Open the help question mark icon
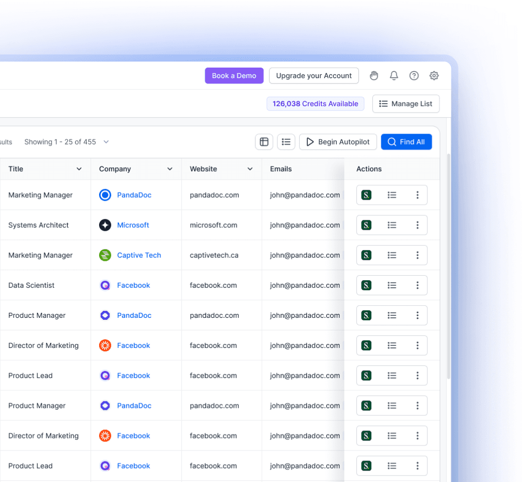This screenshot has height=482, width=522. (414, 76)
